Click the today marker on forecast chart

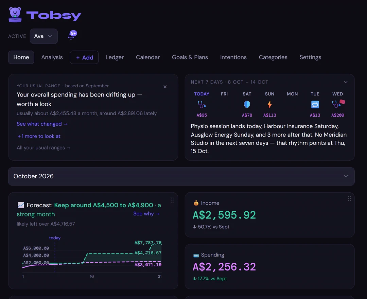point(55,238)
